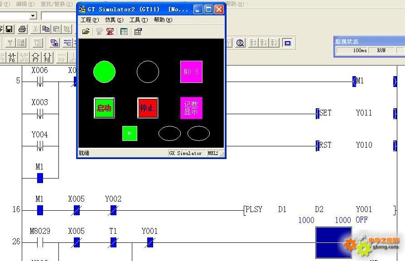Screen dimensions: 405x261
Task: Open the 仿真(S) menu in GT Simulator2
Action: pos(114,20)
